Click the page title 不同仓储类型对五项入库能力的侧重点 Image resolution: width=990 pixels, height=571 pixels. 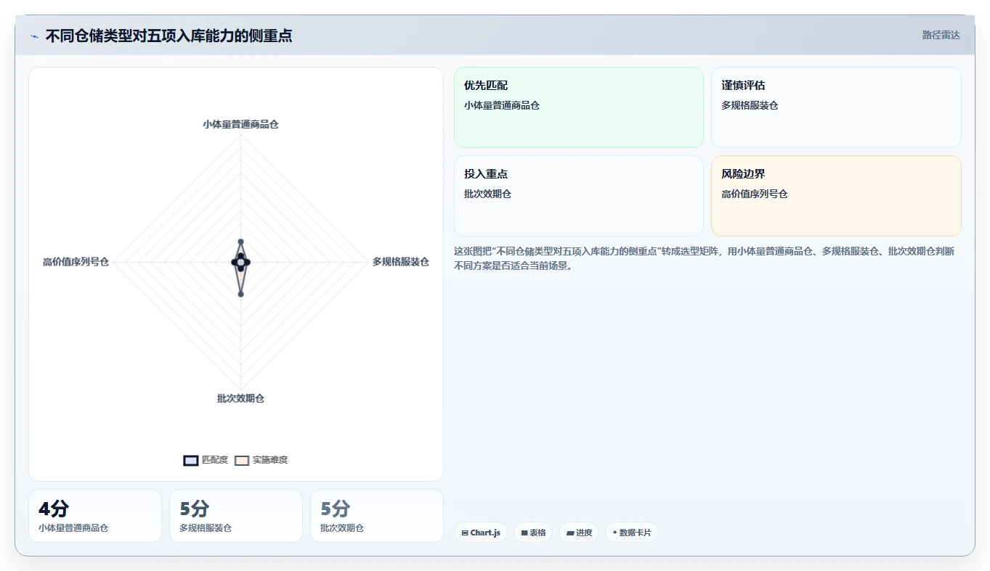(x=169, y=36)
